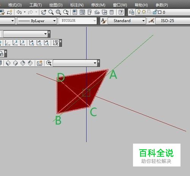Click the Undo arrow icon
Screen dimensions: 190x176
pyautogui.click(x=19, y=12)
